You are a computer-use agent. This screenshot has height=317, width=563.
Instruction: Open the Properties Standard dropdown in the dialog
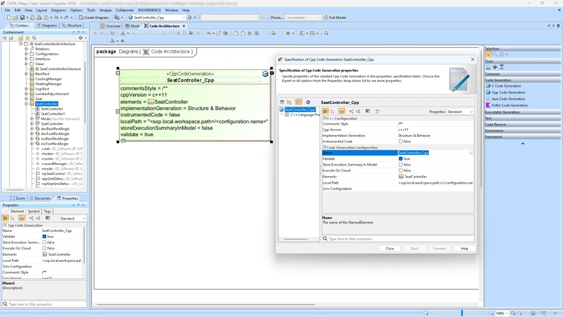coord(460,112)
